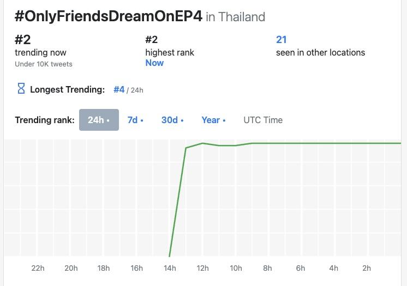Show the Year trending rank view
407x286 pixels.
(x=213, y=120)
